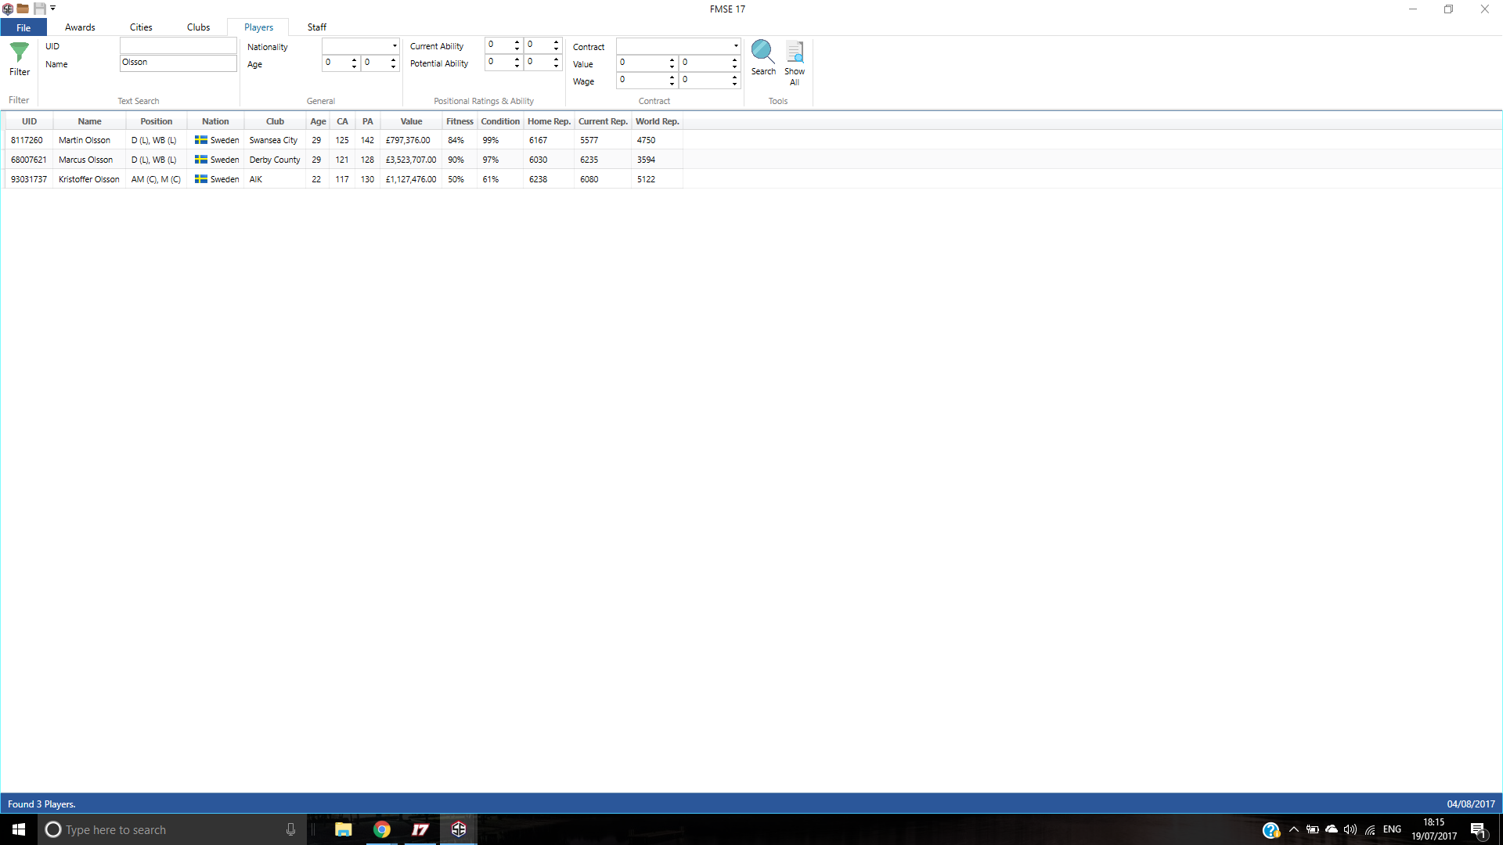The height and width of the screenshot is (845, 1503).
Task: Click the minimum Potential Ability stepper
Action: tap(503, 63)
